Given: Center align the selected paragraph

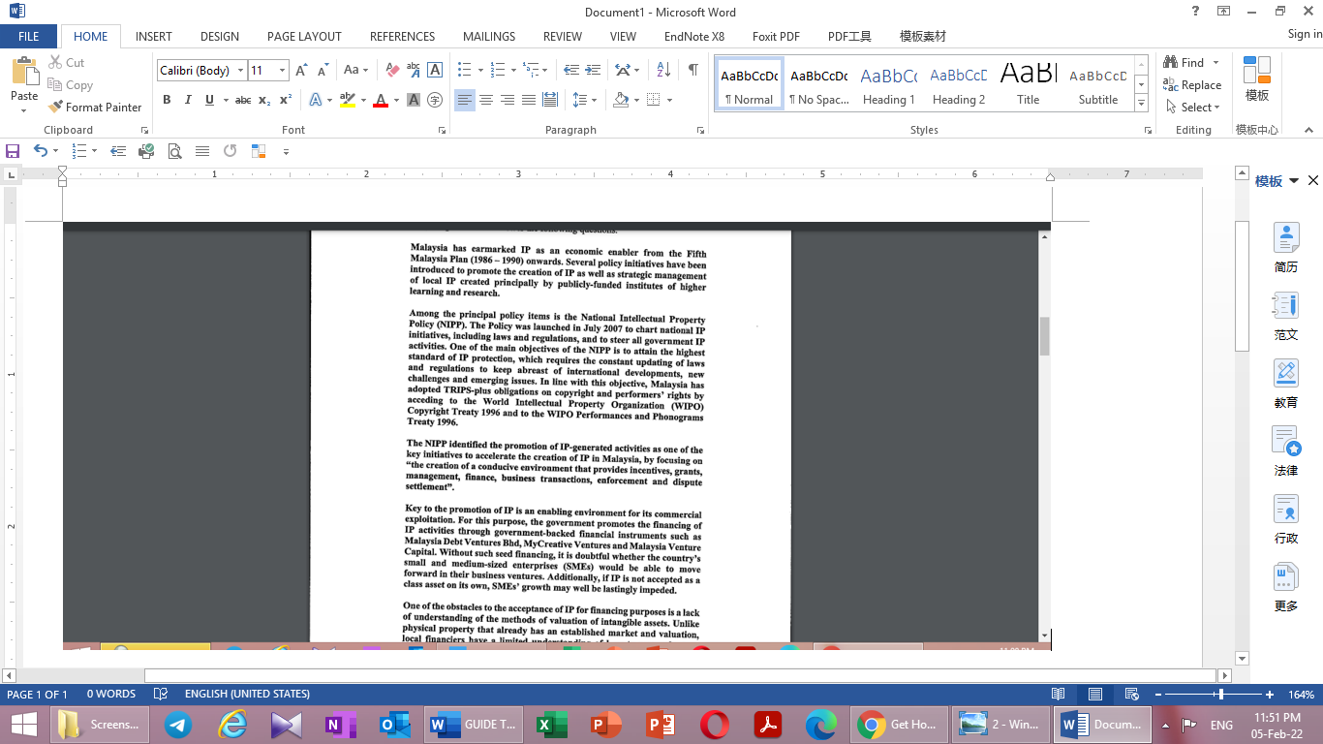Looking at the screenshot, I should (484, 100).
